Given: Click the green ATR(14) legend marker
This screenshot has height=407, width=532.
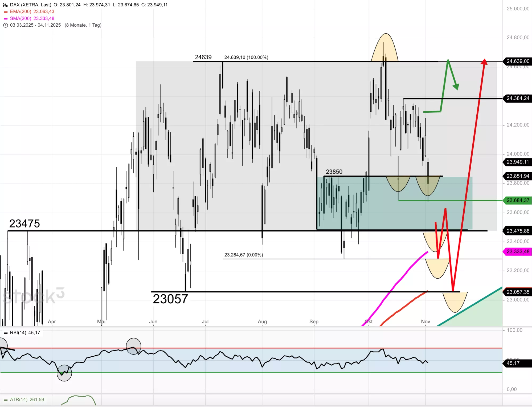Looking at the screenshot, I should pos(6,400).
